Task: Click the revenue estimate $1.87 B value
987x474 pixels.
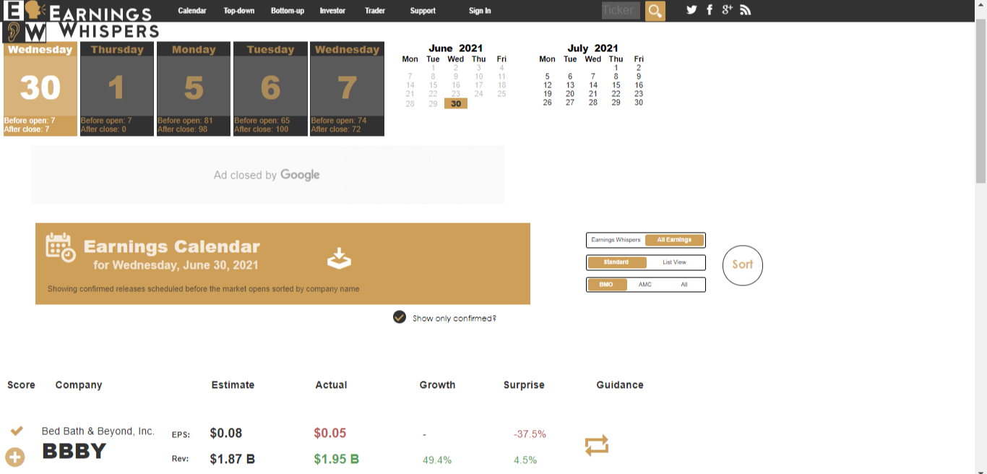Action: click(x=232, y=459)
